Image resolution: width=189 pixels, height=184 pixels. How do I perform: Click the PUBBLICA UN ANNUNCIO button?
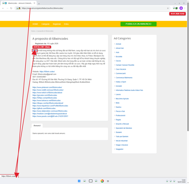[138, 24]
